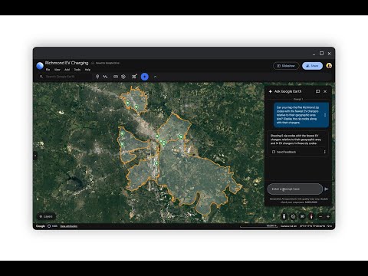Screen dimensions: 368x276
Task: Click Send feedback in the response
Action: (284, 152)
